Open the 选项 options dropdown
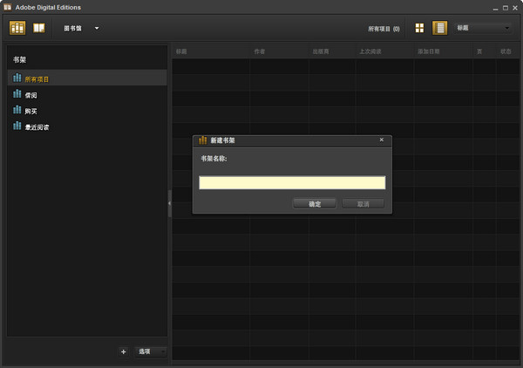This screenshot has width=523, height=368. 152,351
